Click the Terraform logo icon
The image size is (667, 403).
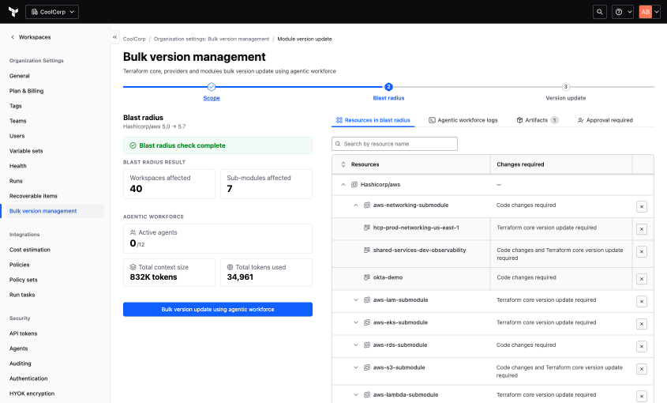(13, 12)
